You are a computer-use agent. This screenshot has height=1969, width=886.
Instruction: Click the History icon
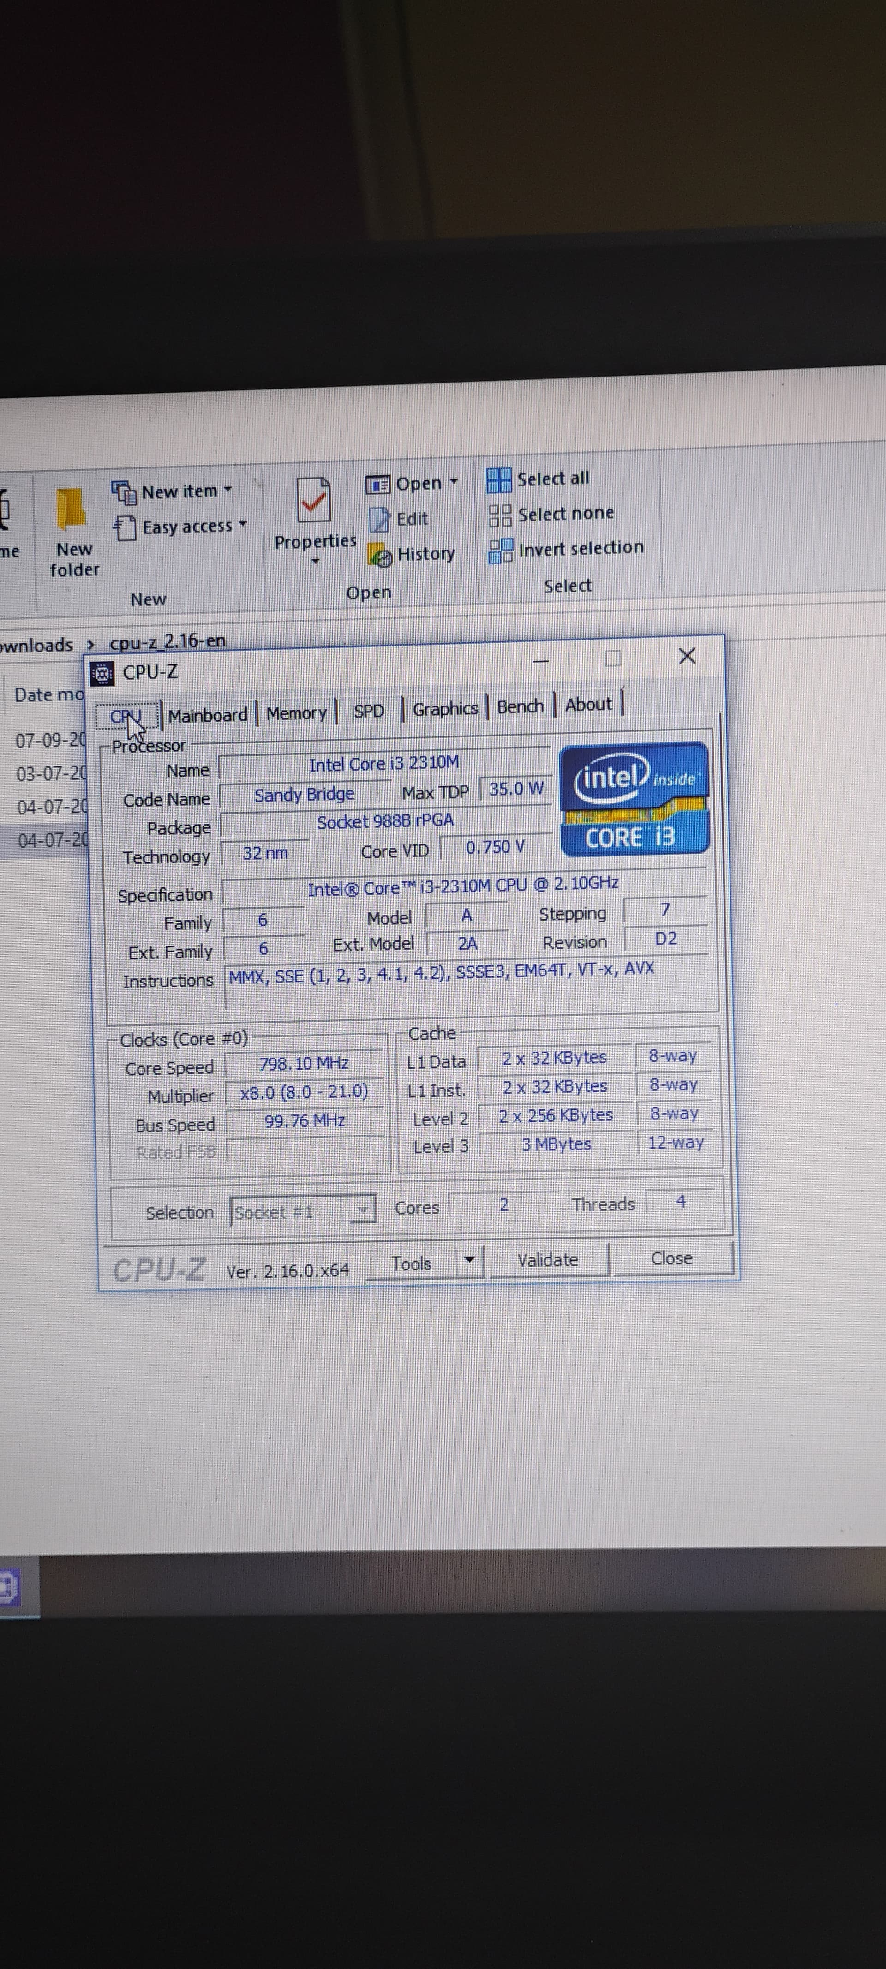click(x=380, y=555)
